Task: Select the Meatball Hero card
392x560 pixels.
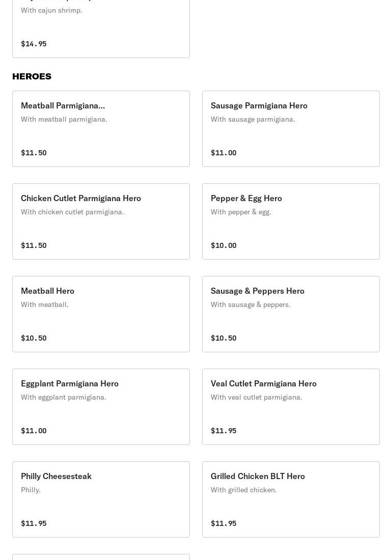Action: click(x=101, y=314)
